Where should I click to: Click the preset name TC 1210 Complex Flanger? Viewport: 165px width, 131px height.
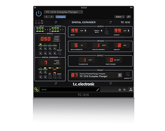93,76
